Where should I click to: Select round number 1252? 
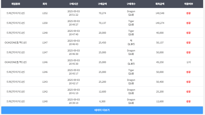[45, 13]
